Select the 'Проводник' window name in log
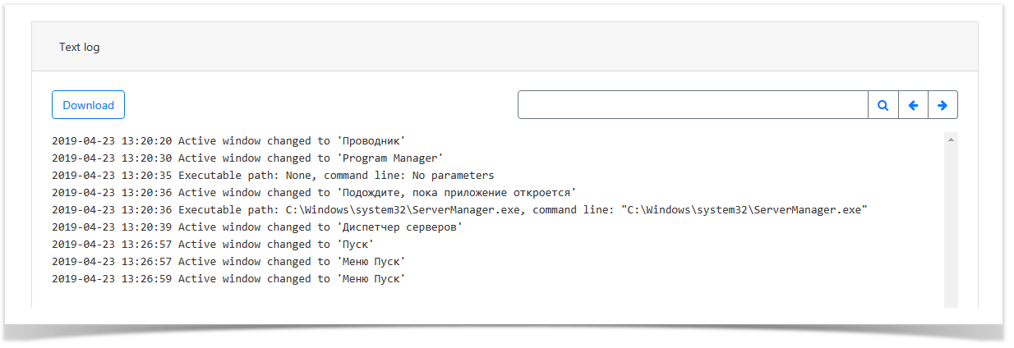Screen dimensions: 1014x348 click(x=371, y=141)
